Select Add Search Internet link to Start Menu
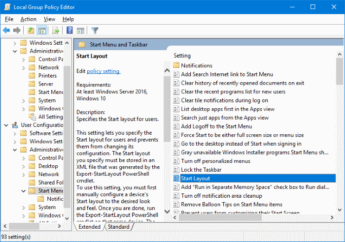Screen dimensions: 345x242 227,74
